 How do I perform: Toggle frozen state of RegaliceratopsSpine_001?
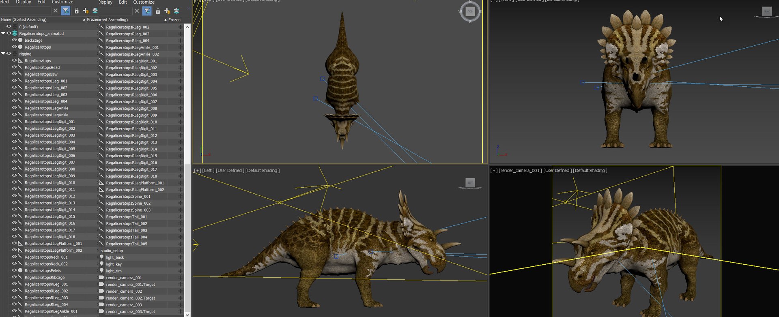180,196
